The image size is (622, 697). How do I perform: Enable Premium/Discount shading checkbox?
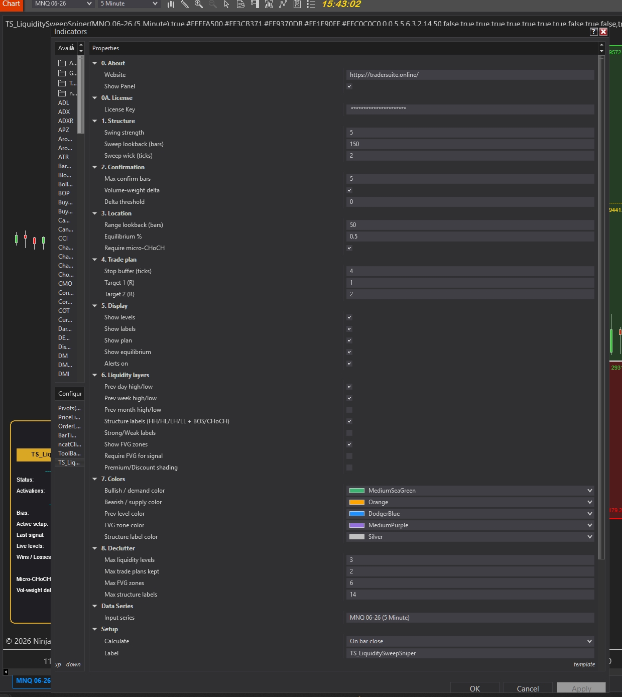tap(349, 468)
